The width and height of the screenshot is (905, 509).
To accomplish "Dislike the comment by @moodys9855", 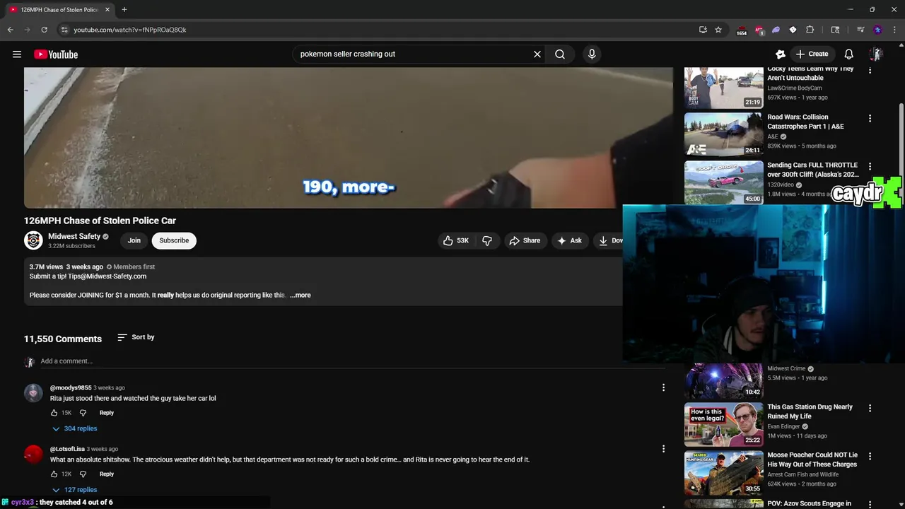I will (83, 413).
